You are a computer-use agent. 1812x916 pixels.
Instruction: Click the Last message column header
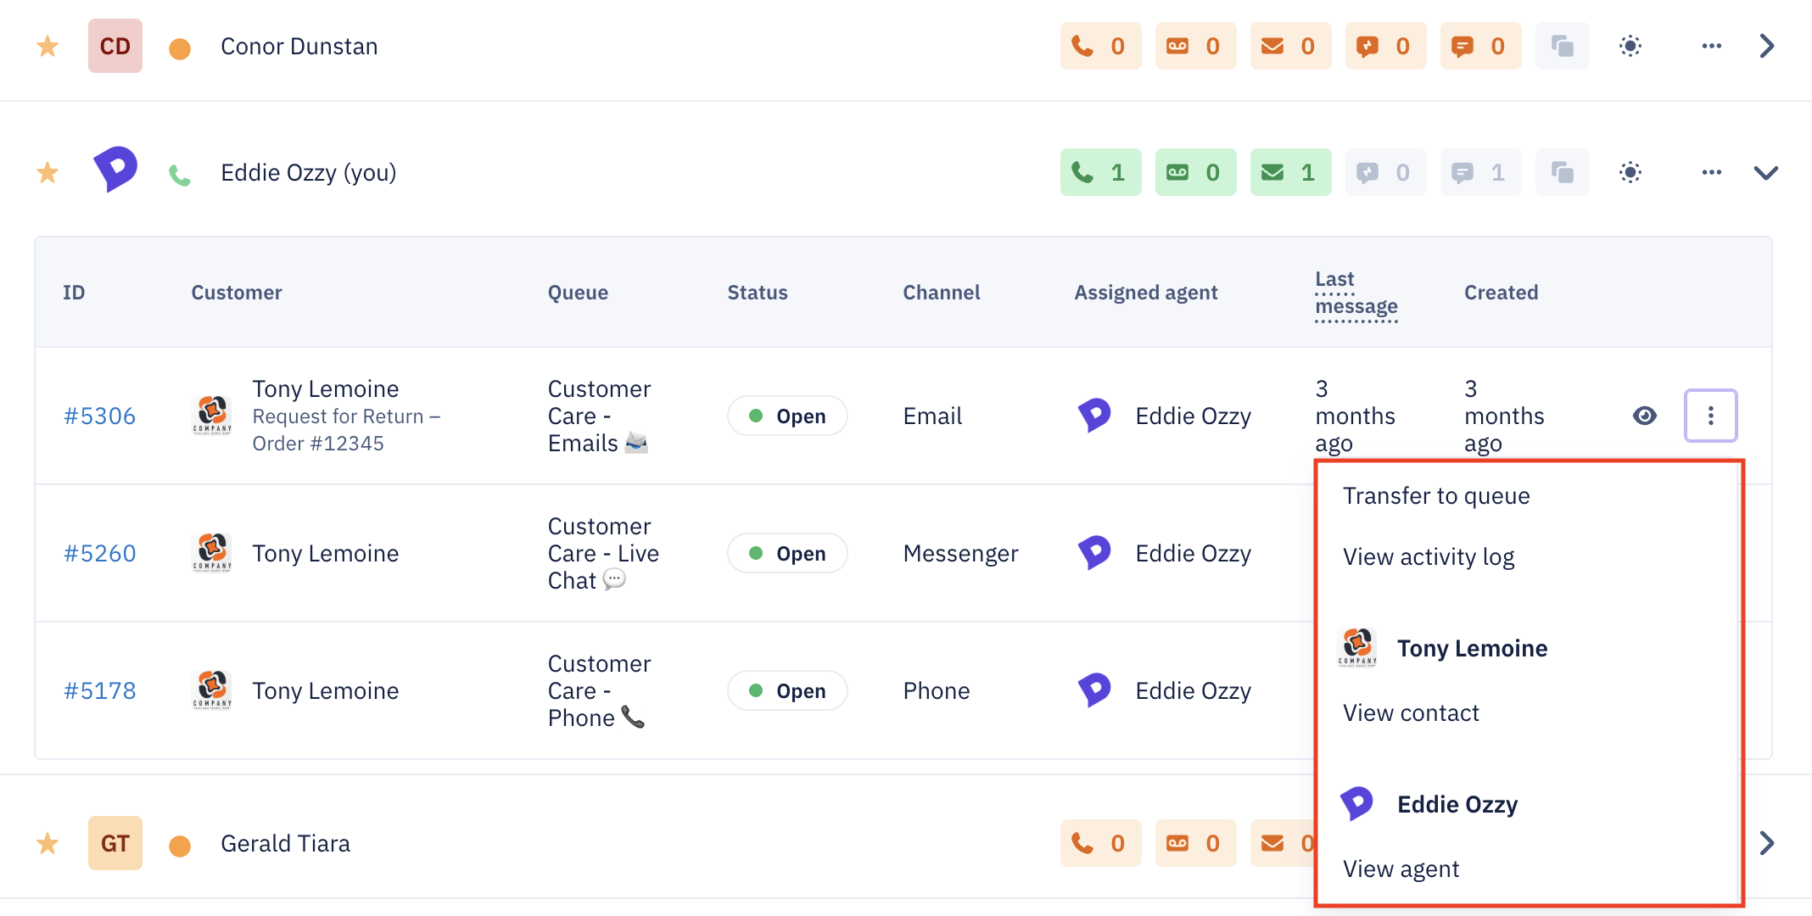1356,293
